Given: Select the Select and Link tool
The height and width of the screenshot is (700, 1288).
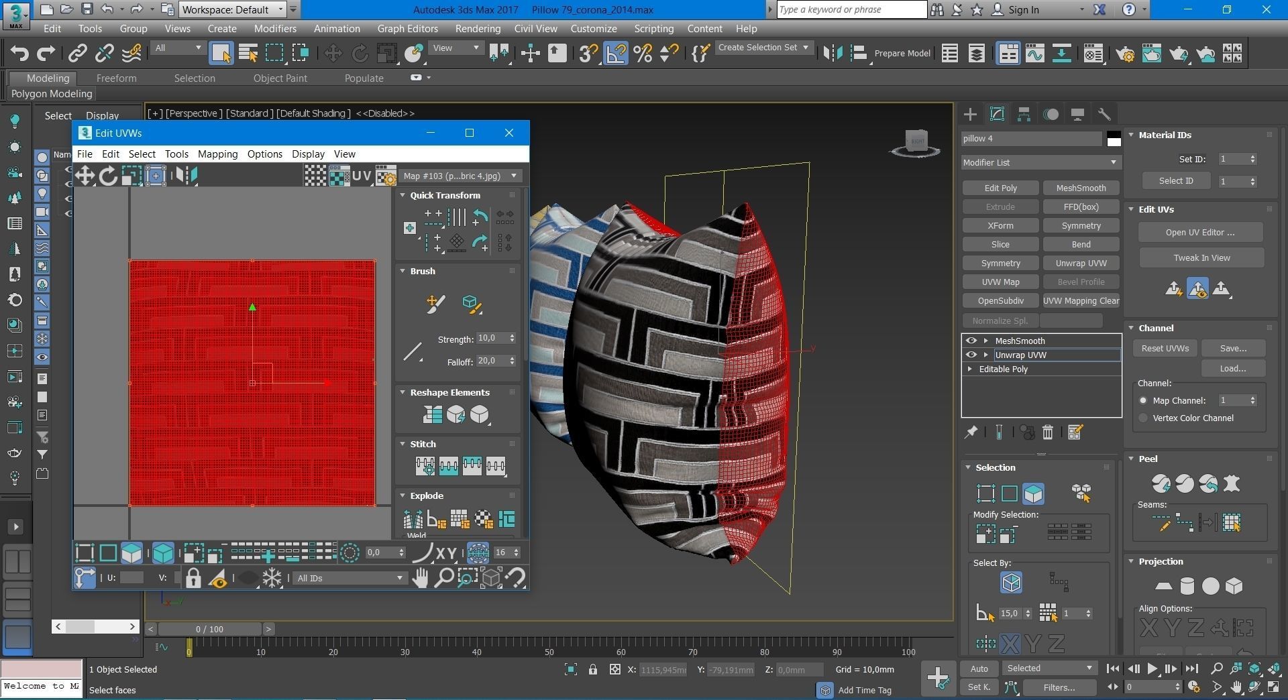Looking at the screenshot, I should 78,54.
